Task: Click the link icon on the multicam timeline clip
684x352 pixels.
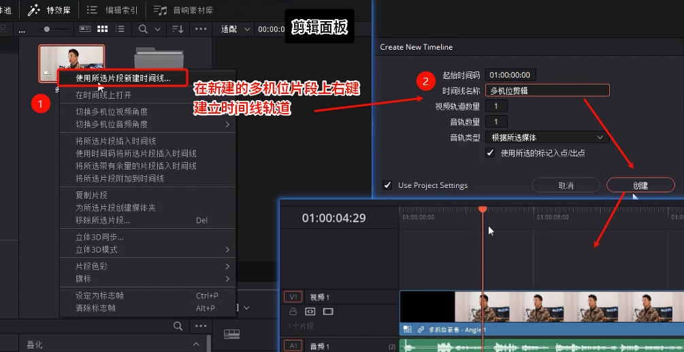Action: tap(421, 330)
